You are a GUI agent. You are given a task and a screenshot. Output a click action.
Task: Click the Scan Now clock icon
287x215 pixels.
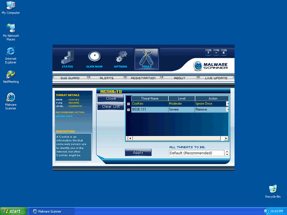coord(94,58)
